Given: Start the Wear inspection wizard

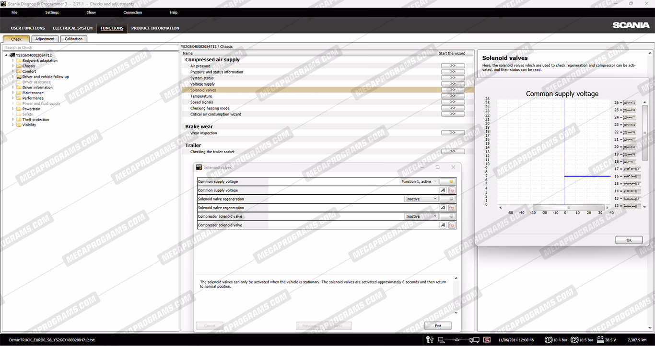Looking at the screenshot, I should click(x=453, y=133).
